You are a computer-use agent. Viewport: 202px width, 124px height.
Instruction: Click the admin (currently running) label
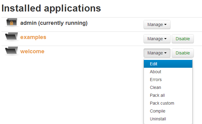(54, 23)
